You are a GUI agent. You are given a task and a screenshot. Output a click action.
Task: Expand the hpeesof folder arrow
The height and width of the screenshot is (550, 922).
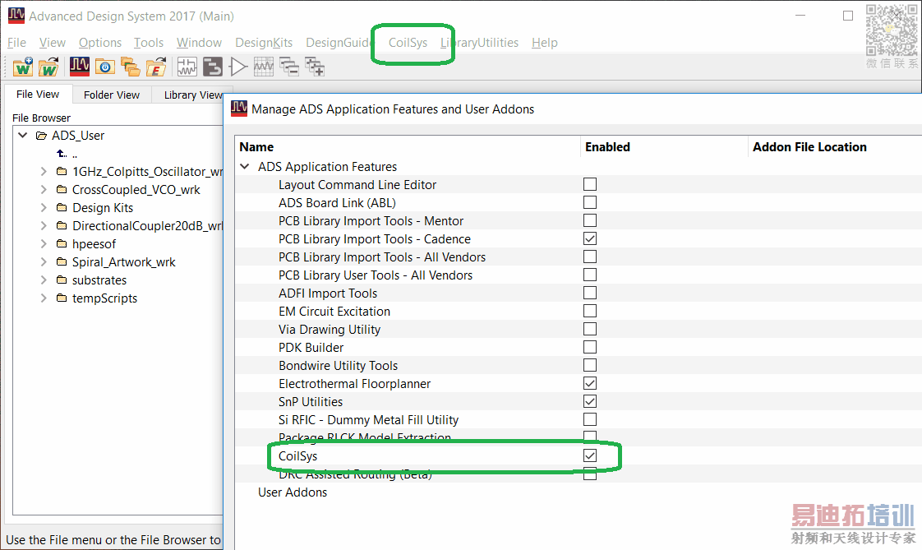point(44,243)
